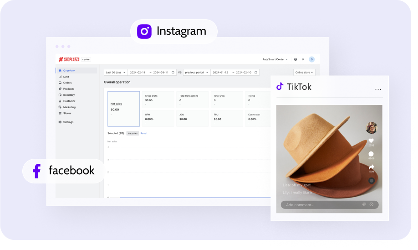Open the help question mark icon
This screenshot has width=418, height=250.
[296, 59]
